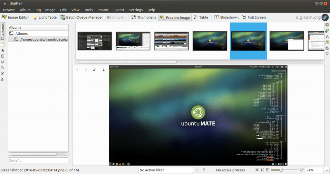330x174 pixels.
Task: Open the Image Editor
Action: [15, 17]
